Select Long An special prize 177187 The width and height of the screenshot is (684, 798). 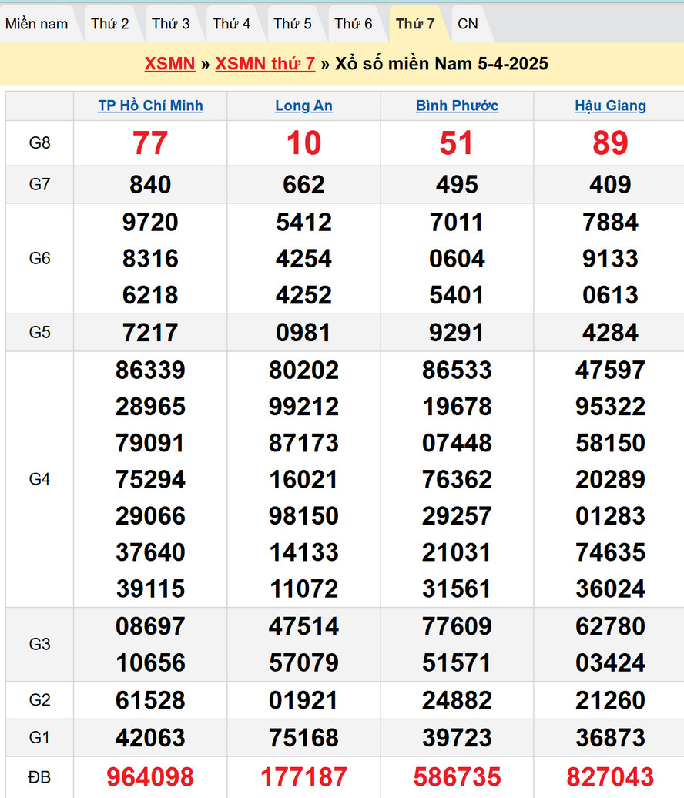303,776
